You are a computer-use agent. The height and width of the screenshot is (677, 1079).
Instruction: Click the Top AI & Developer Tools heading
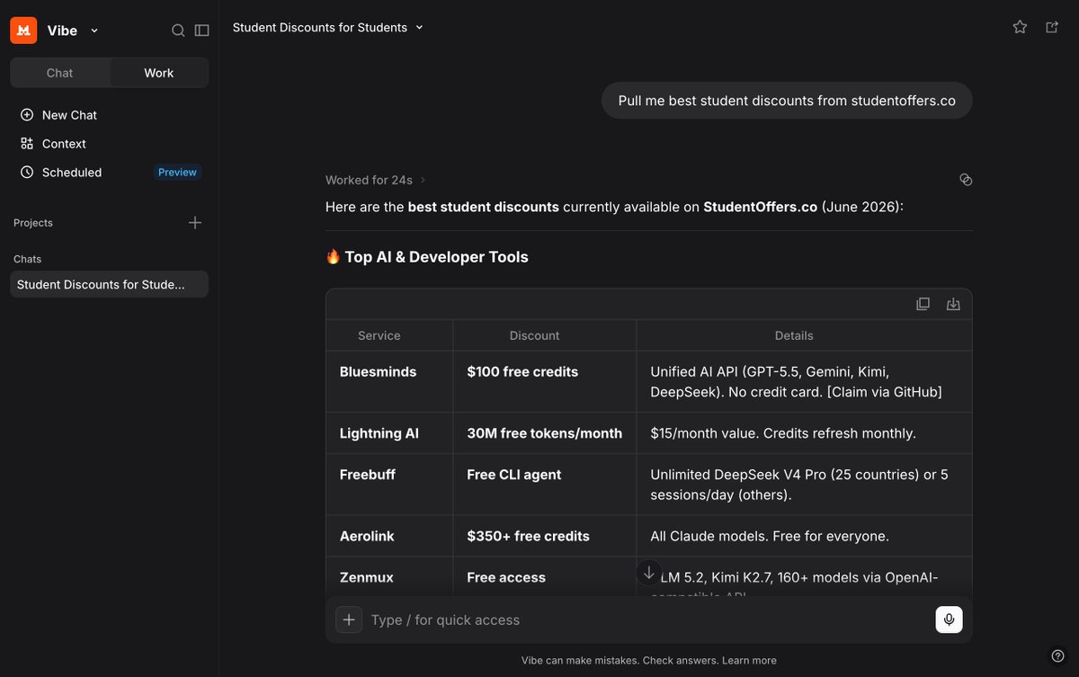[x=427, y=257]
